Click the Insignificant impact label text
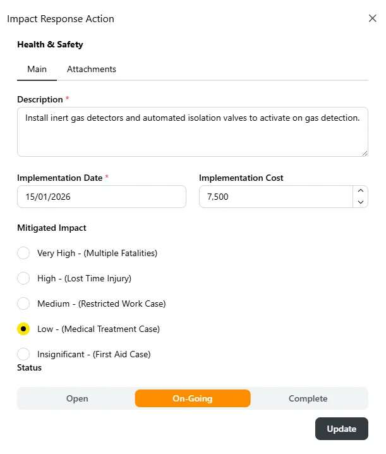386x454 pixels. point(94,354)
